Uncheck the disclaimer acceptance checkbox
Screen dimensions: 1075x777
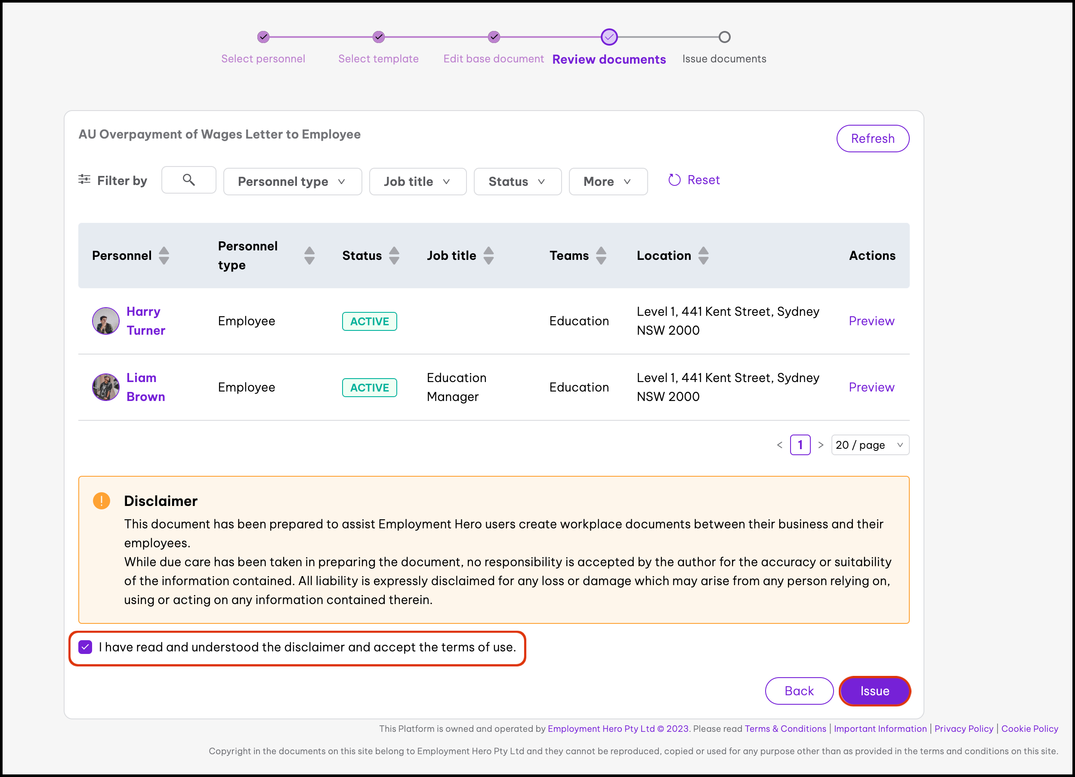85,647
